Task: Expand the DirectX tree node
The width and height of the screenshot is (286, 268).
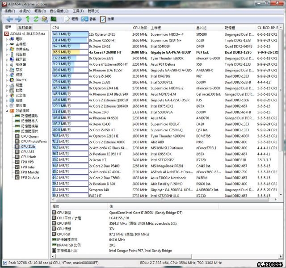Action: click(7, 80)
